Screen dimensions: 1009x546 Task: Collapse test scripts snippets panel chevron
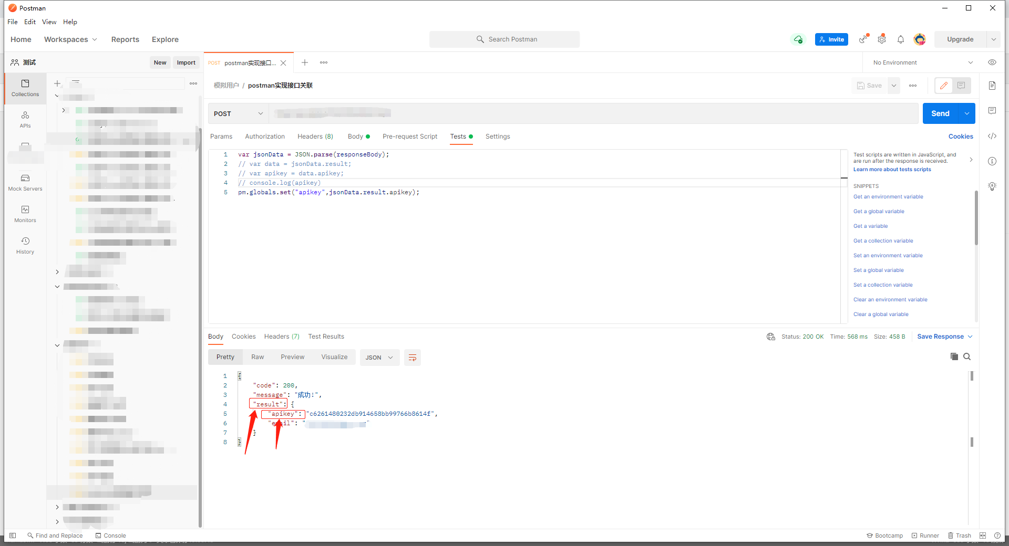(x=971, y=159)
